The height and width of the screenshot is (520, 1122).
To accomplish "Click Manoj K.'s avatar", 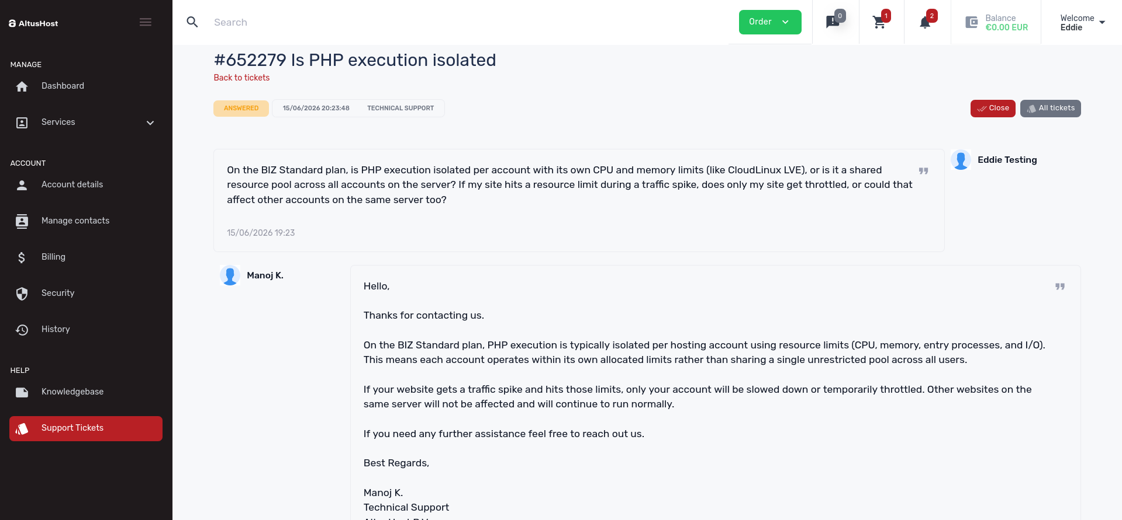I will click(230, 275).
